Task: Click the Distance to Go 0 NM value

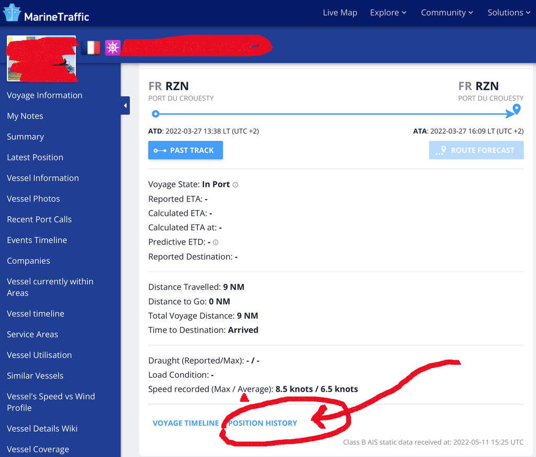Action: click(219, 302)
